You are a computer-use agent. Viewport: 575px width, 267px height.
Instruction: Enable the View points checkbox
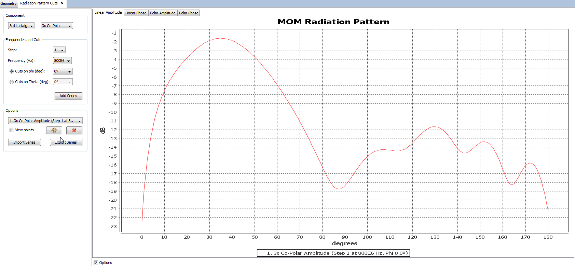click(12, 130)
